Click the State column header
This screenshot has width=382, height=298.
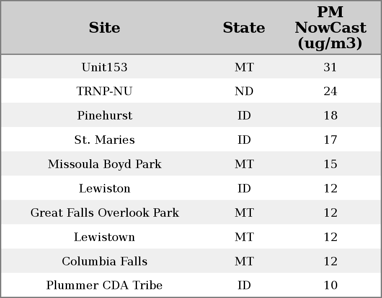pos(244,28)
